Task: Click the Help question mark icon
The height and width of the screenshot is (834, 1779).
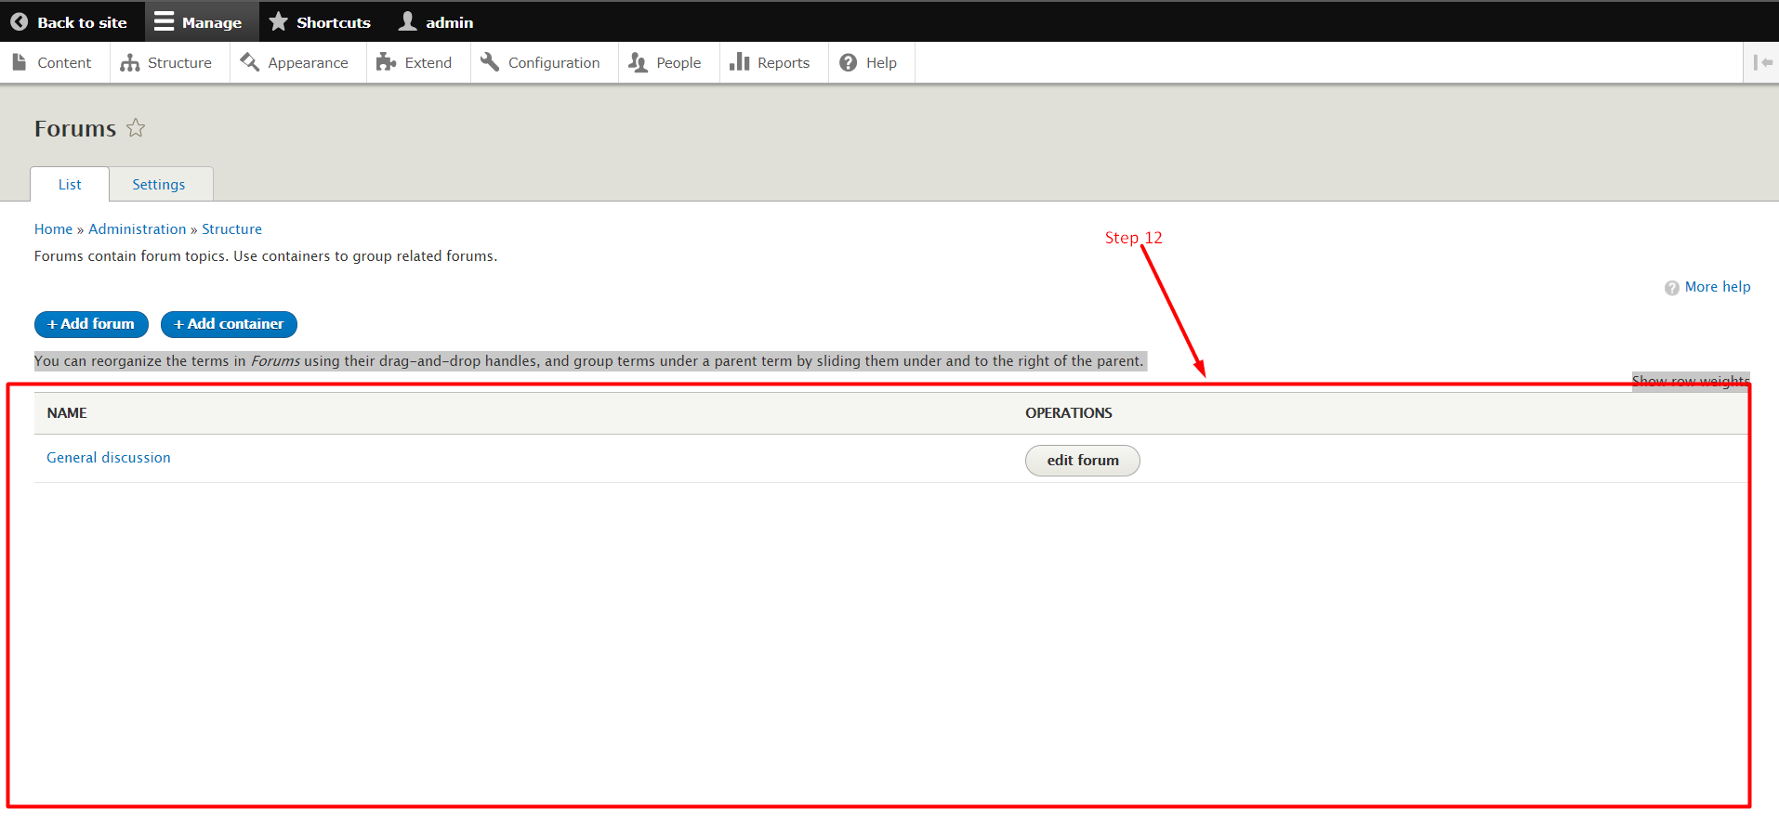Action: coord(848,62)
